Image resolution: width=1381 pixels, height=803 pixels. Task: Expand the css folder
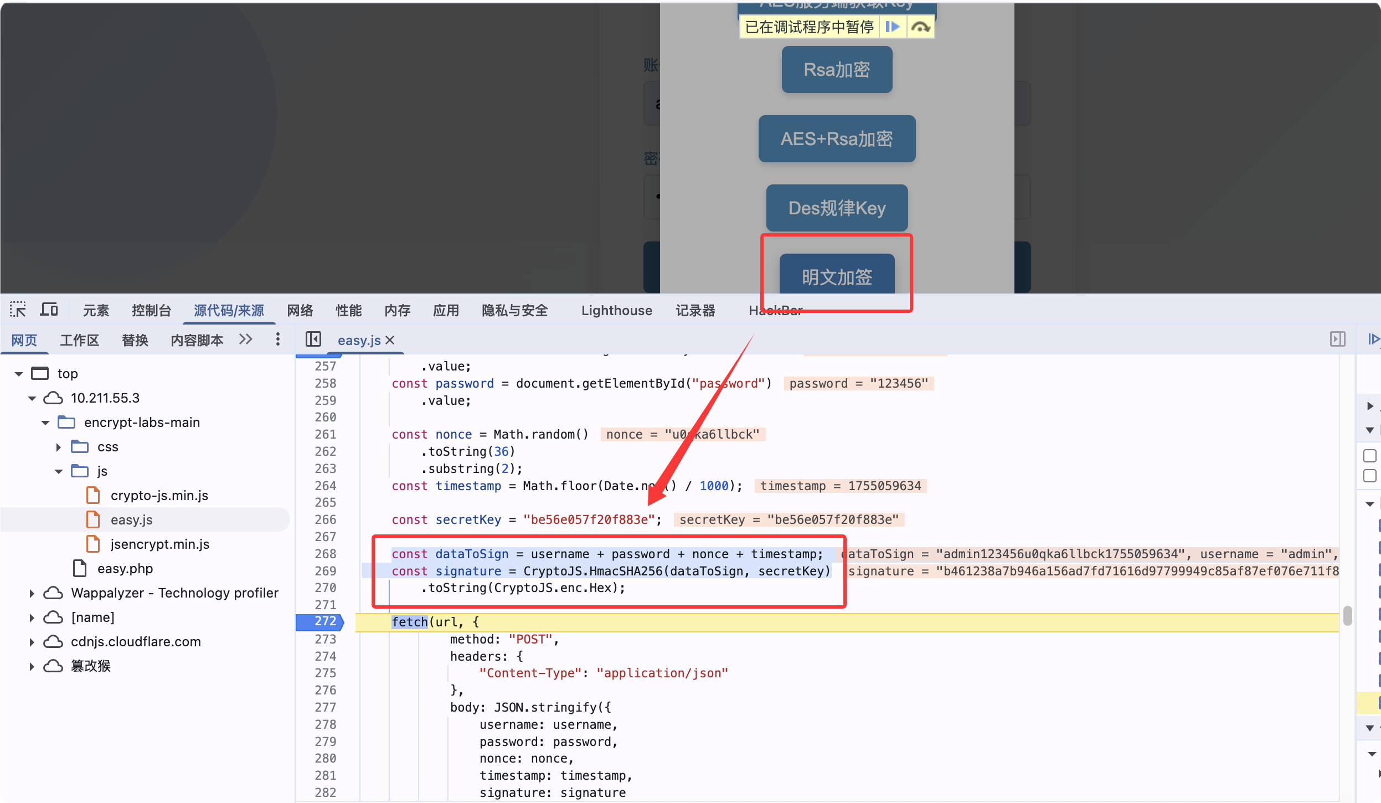(x=59, y=447)
